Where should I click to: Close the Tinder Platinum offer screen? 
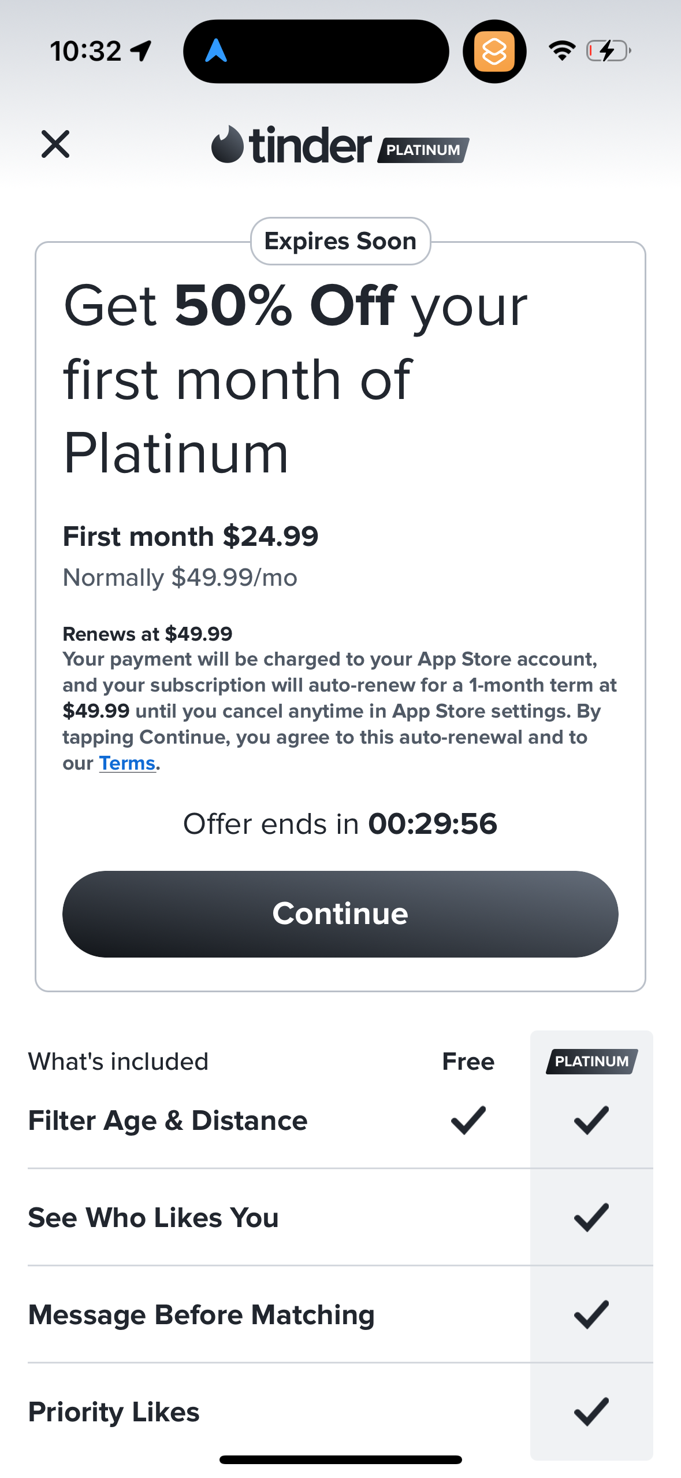(55, 144)
